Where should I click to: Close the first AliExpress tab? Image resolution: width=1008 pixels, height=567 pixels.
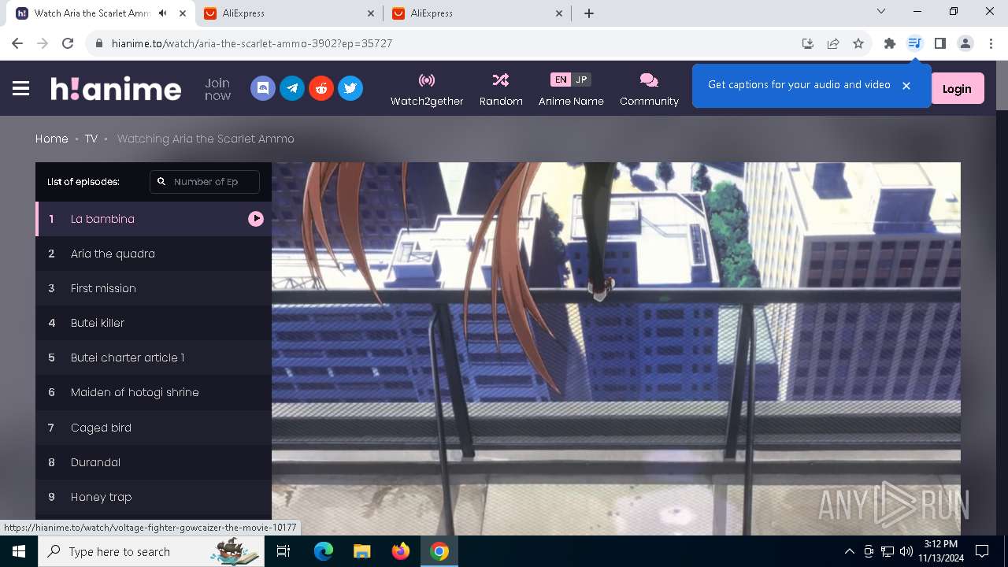(371, 13)
